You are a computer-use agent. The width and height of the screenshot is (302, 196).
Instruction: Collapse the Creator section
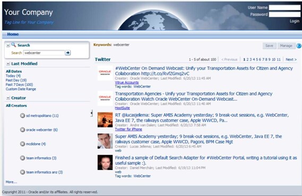pyautogui.click(x=8, y=98)
